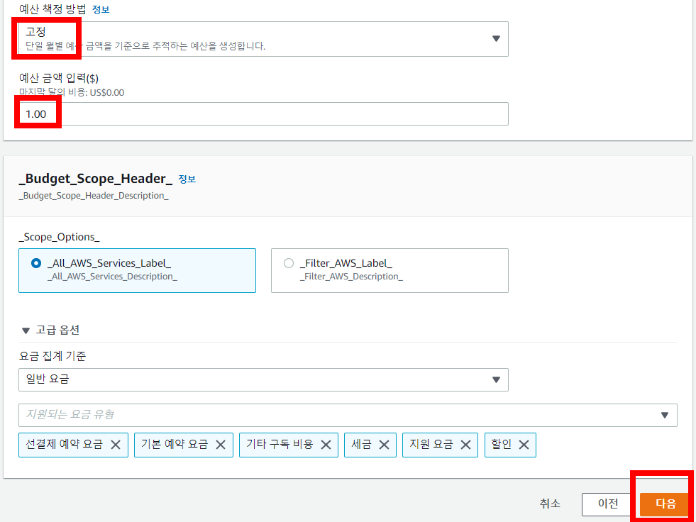Remove the 할인 tag

click(524, 445)
